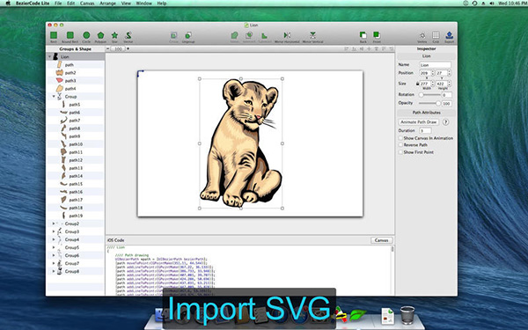528x330 pixels.
Task: Select the Round Rect shape tool
Action: [x=70, y=35]
